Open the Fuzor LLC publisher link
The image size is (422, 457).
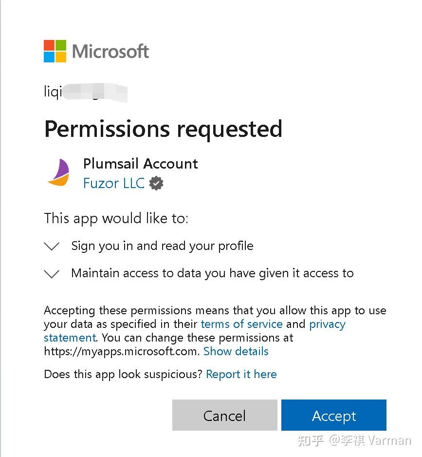click(x=113, y=183)
